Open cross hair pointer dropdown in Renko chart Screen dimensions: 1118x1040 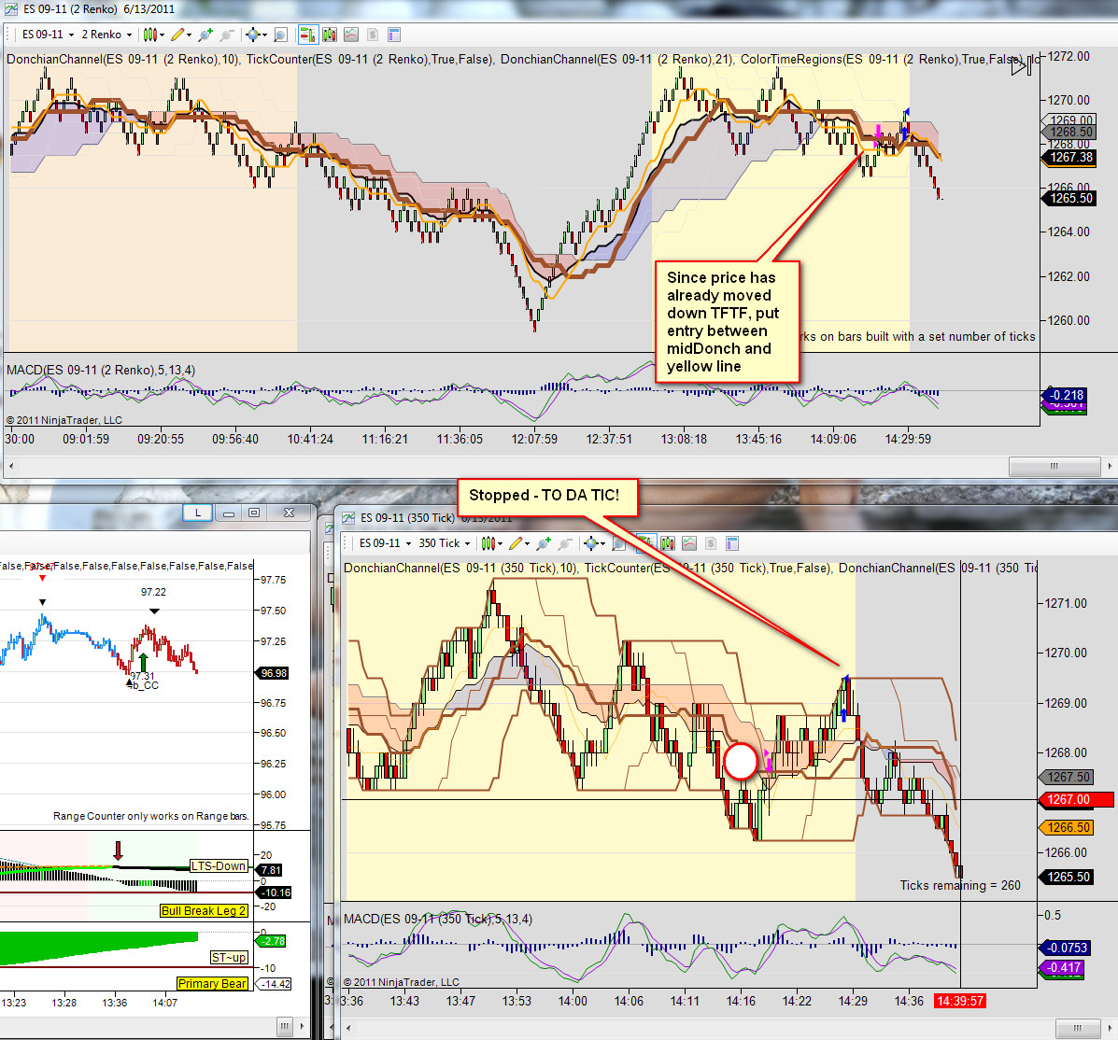pyautogui.click(x=255, y=35)
